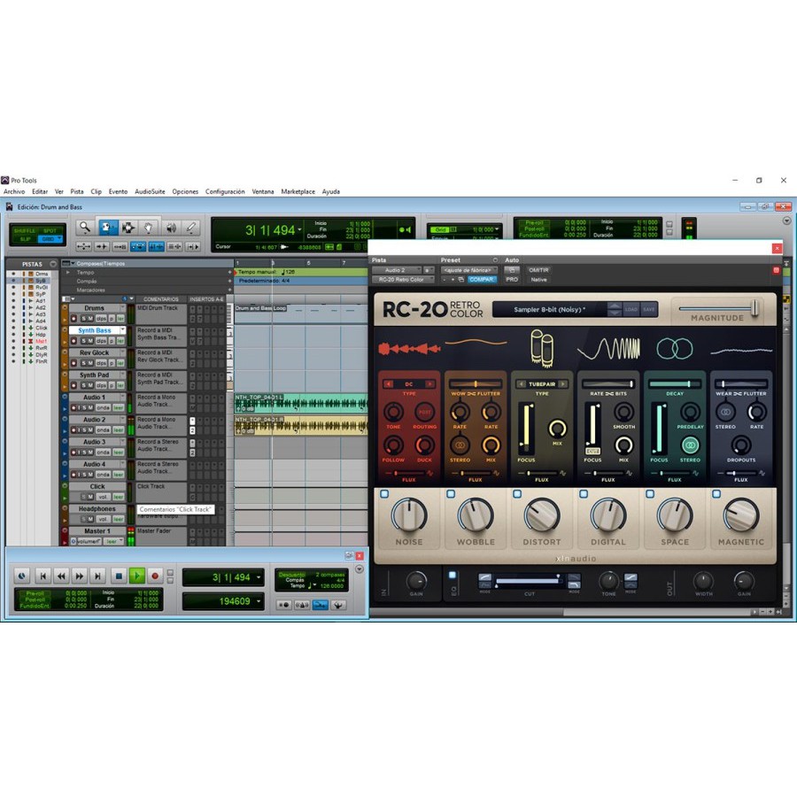Image resolution: width=797 pixels, height=797 pixels.
Task: Open the Marketplace menu
Action: (x=298, y=191)
